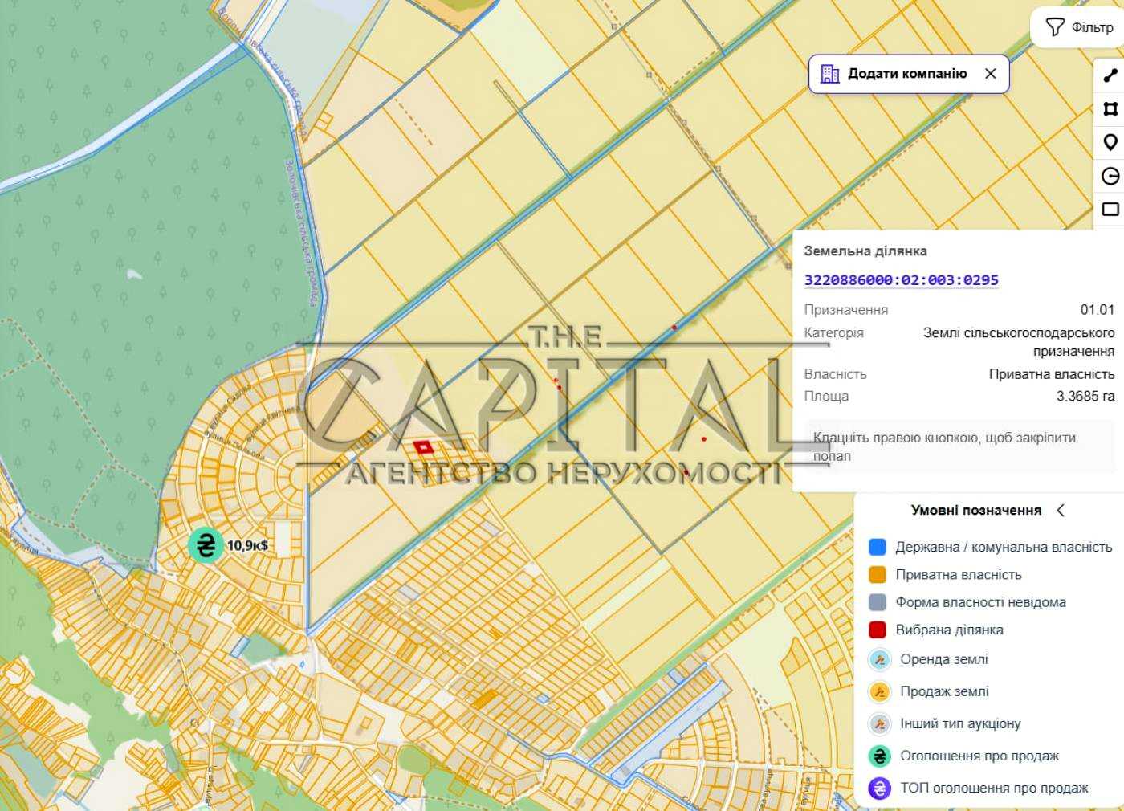This screenshot has width=1124, height=811.
Task: Open the Фільтр filter panel
Action: pos(1078,27)
